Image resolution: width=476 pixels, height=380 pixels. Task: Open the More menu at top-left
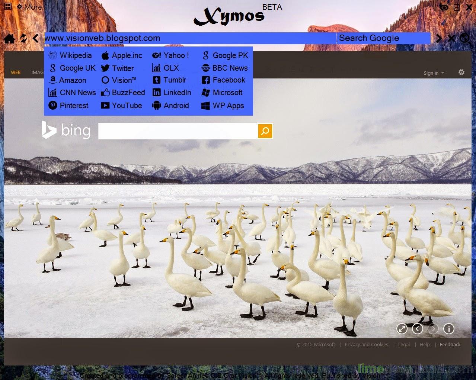(29, 7)
